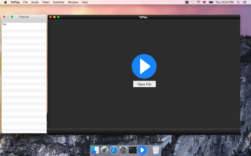This screenshot has height=156, width=251.
Task: Click the Wi-Fi status icon
Action: point(198,2)
